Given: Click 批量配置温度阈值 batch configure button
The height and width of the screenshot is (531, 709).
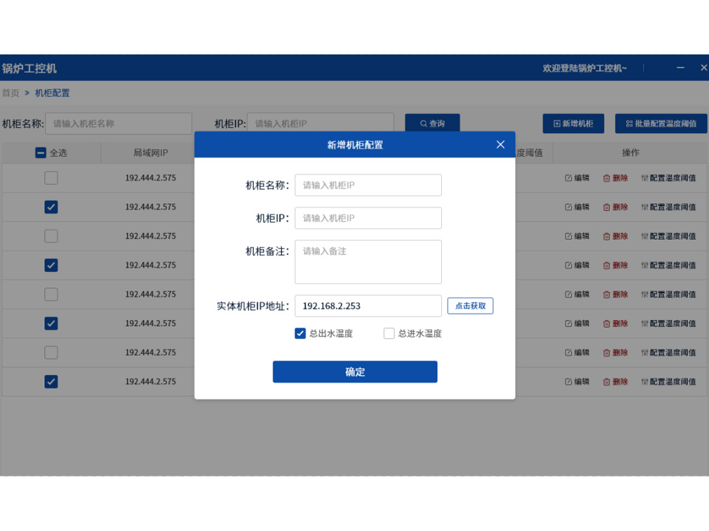Looking at the screenshot, I should click(661, 124).
